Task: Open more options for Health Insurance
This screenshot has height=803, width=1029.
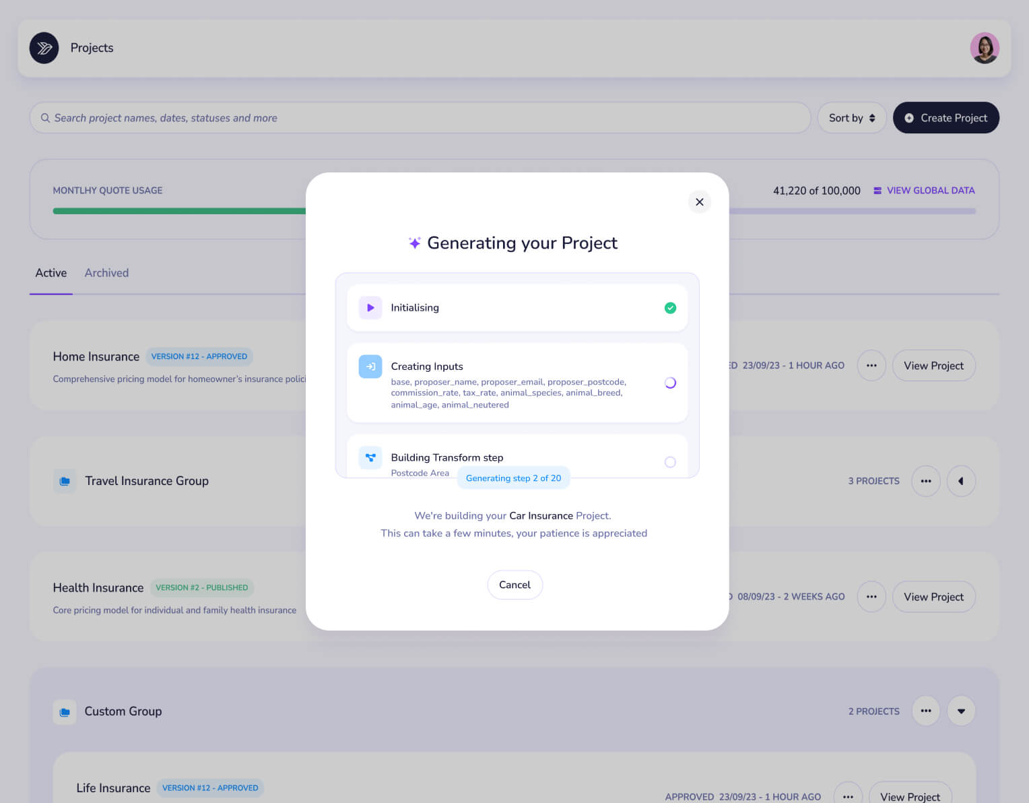Action: click(871, 597)
